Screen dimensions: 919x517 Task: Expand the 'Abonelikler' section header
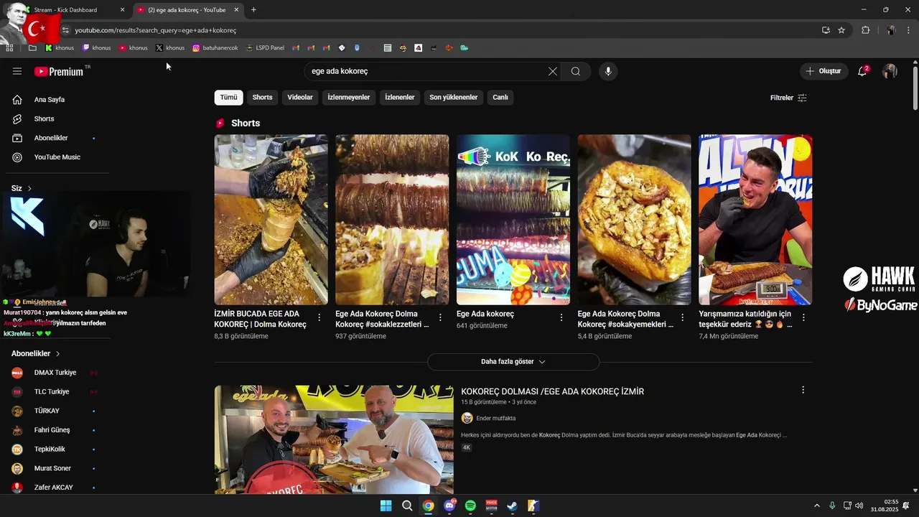tap(36, 353)
